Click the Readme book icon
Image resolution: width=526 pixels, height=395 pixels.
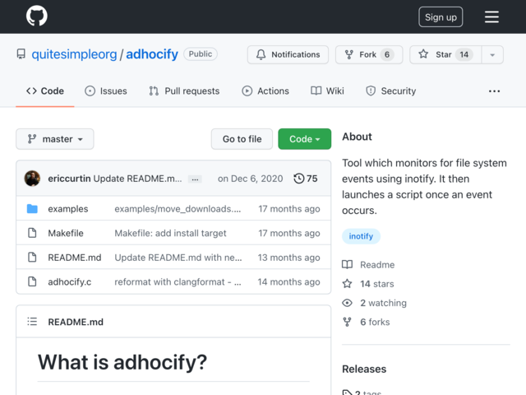pyautogui.click(x=347, y=264)
